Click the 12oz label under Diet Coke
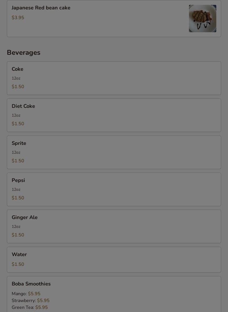 16,116
